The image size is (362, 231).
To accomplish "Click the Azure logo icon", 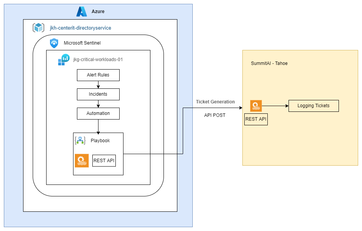I will (82, 12).
